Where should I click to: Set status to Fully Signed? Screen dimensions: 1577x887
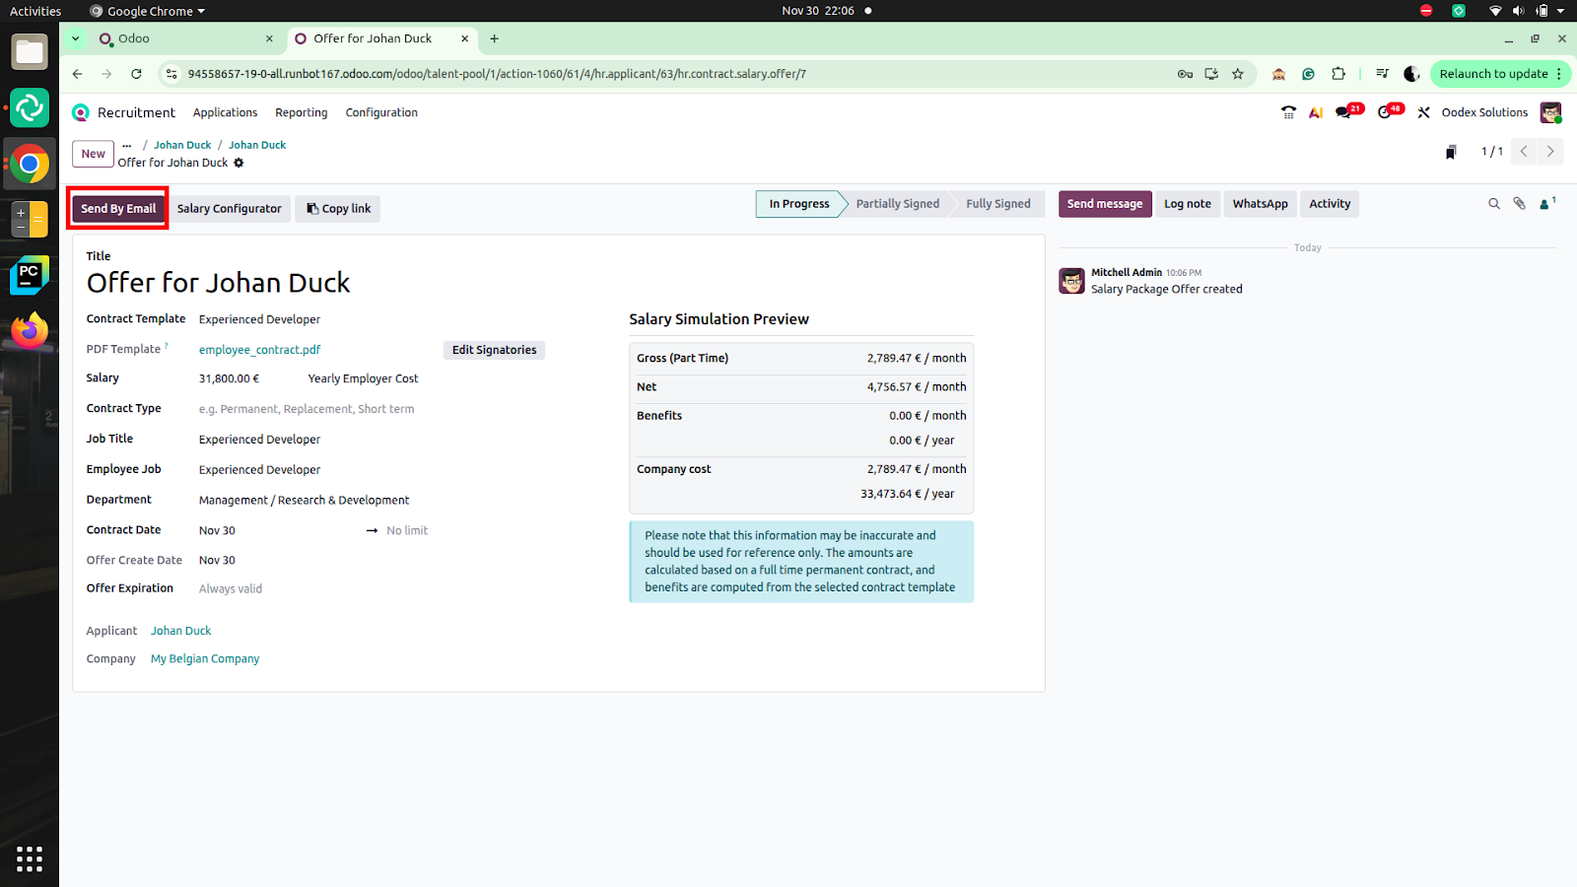coord(997,204)
